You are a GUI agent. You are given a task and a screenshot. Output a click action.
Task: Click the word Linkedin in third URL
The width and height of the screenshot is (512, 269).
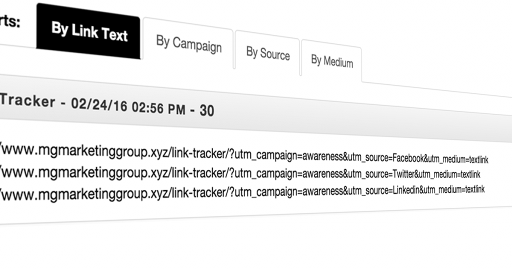[x=406, y=190]
